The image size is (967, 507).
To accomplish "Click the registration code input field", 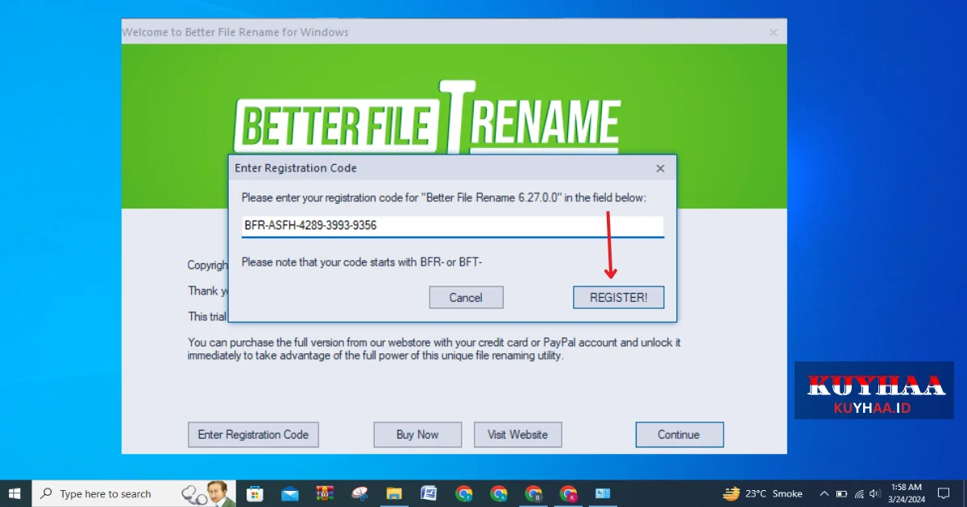I will (x=452, y=226).
